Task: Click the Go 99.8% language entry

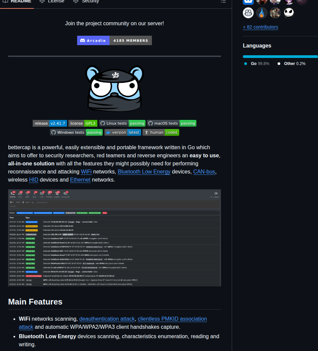Action: click(x=257, y=64)
